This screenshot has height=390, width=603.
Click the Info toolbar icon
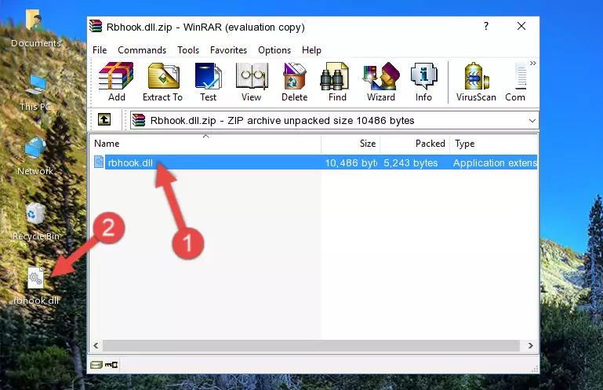(x=423, y=82)
